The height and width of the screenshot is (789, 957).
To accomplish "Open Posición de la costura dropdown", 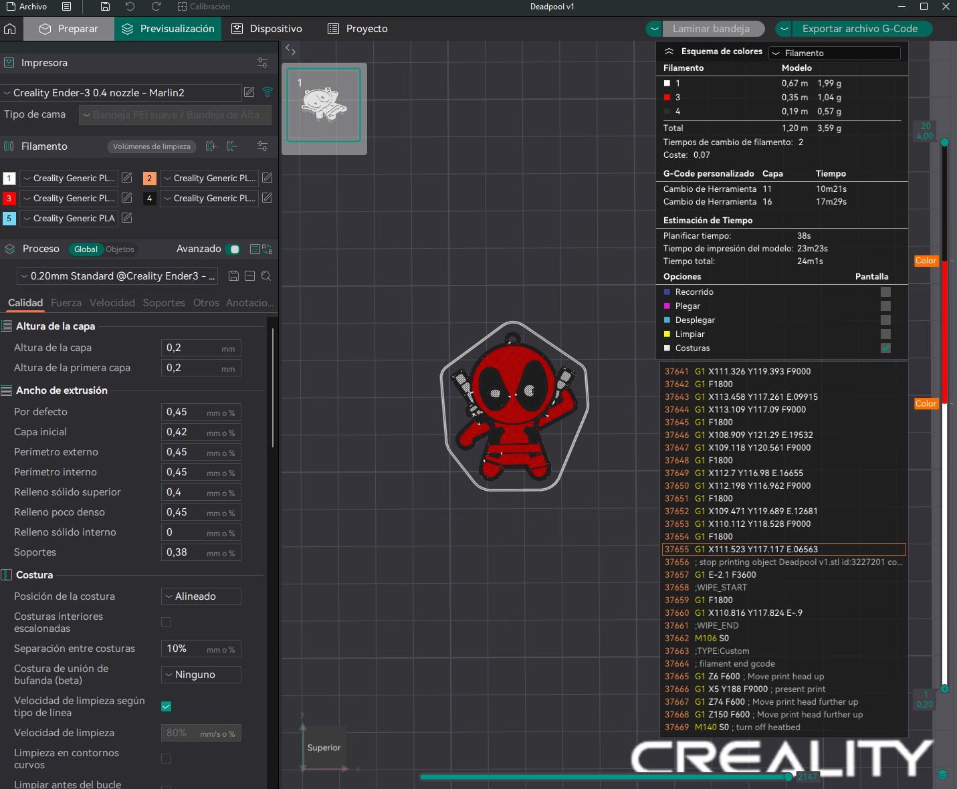I will click(201, 596).
